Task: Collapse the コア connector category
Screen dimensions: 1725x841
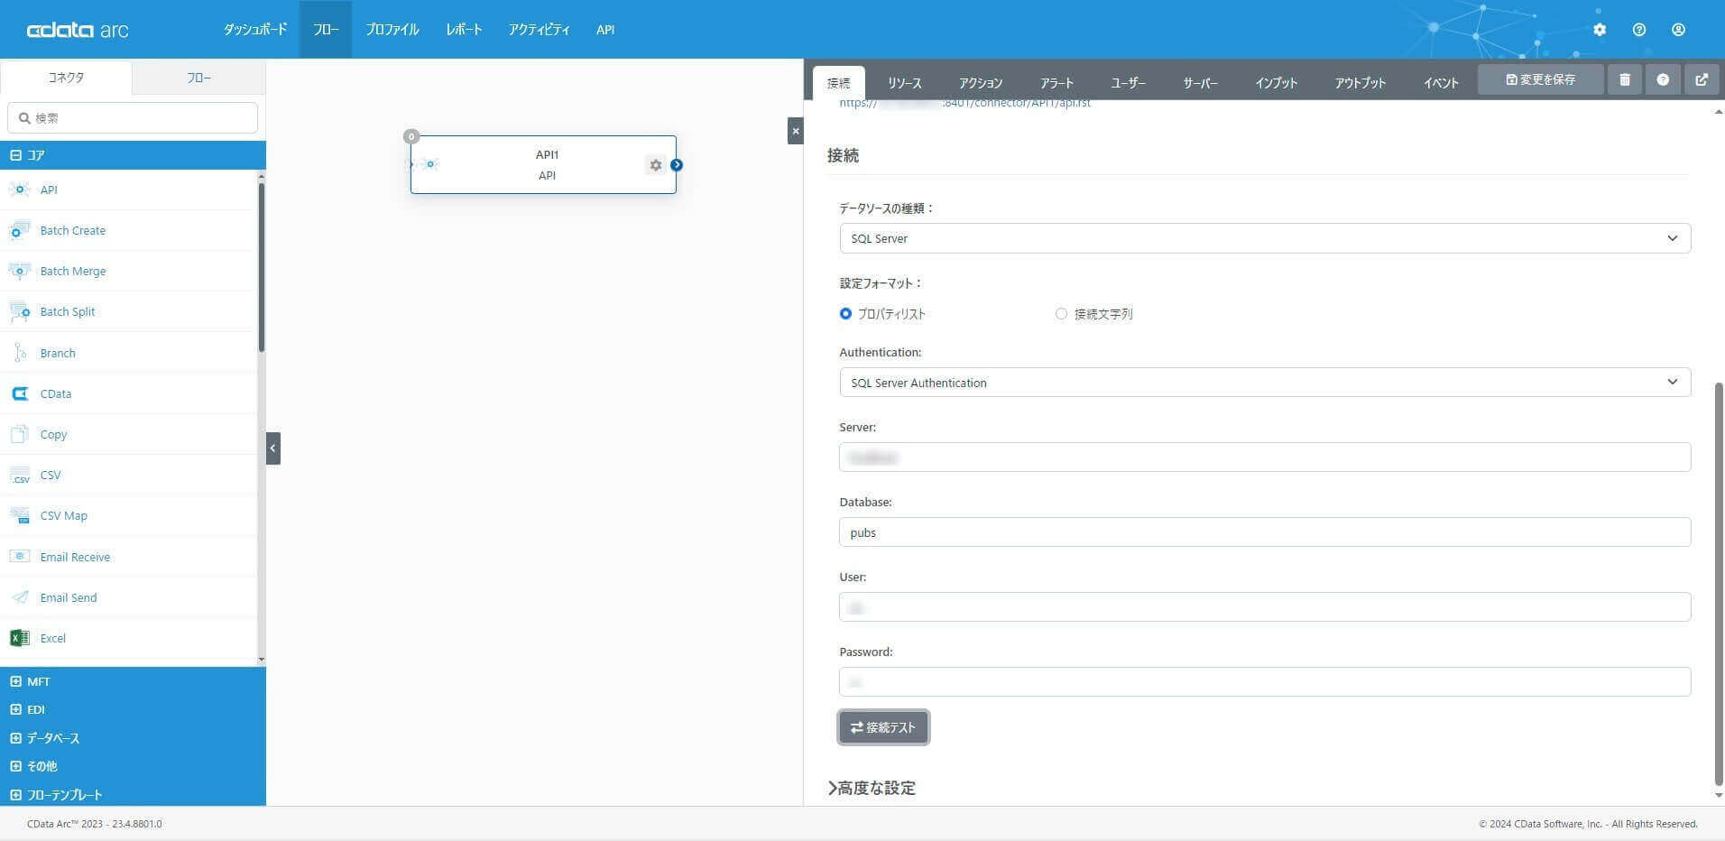Action: 133,155
